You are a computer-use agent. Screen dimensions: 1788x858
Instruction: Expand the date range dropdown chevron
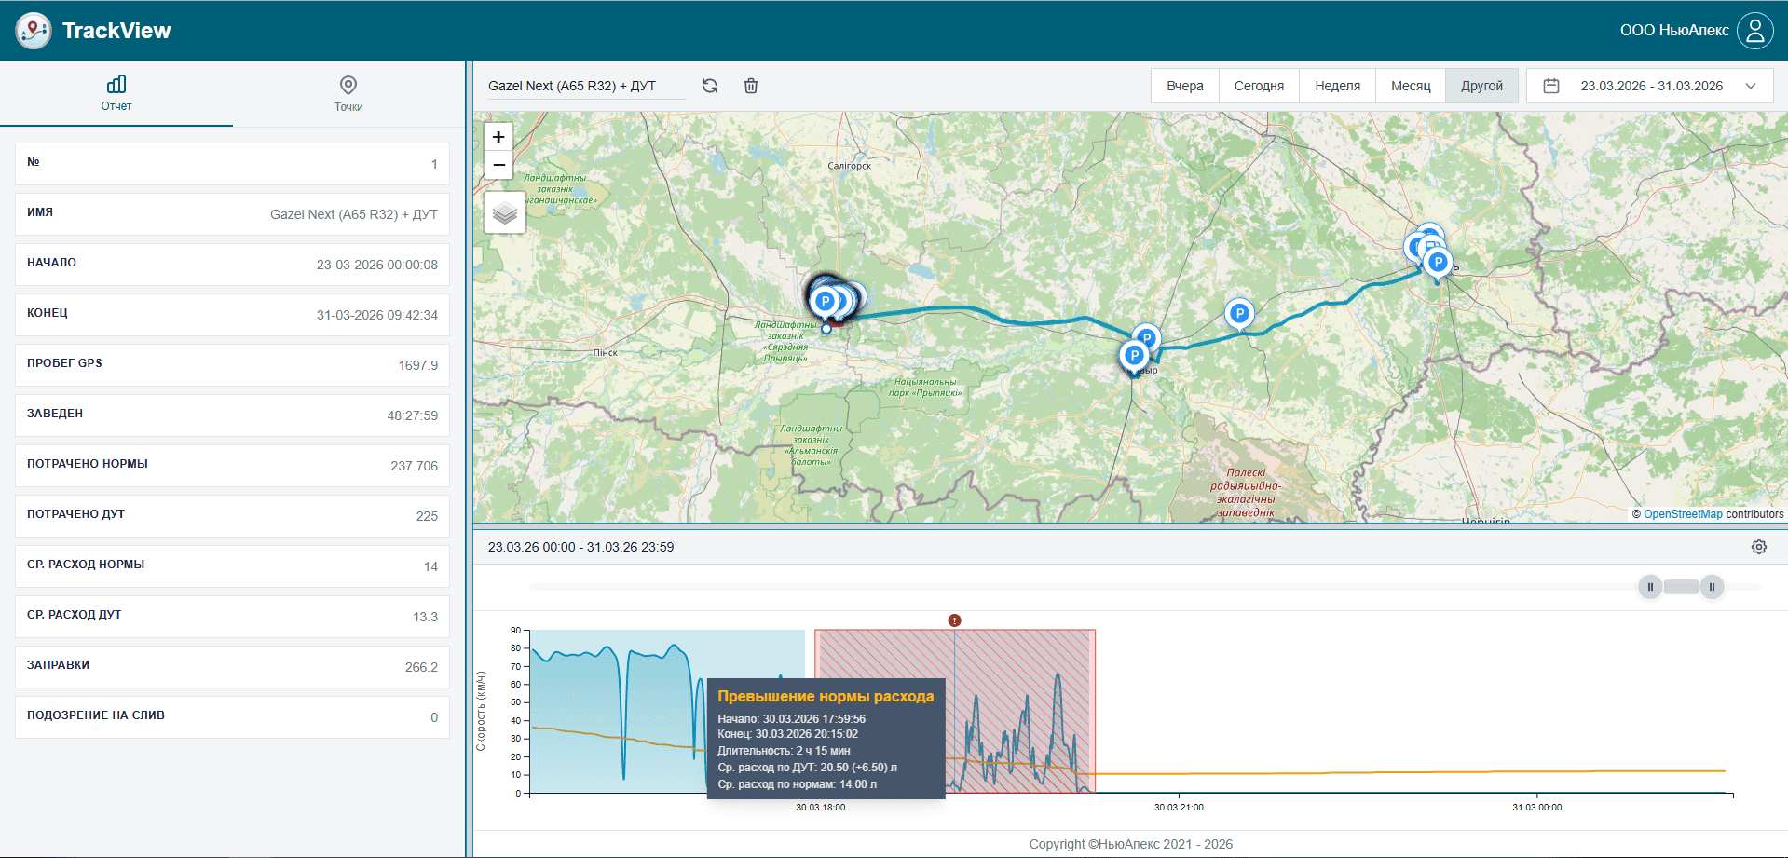[x=1751, y=86]
